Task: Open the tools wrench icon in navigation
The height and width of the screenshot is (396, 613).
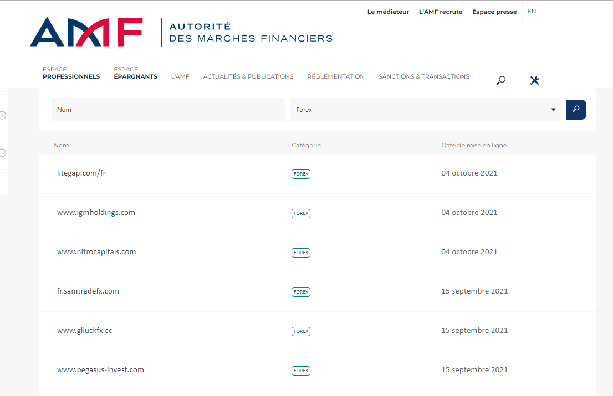Action: (x=534, y=80)
